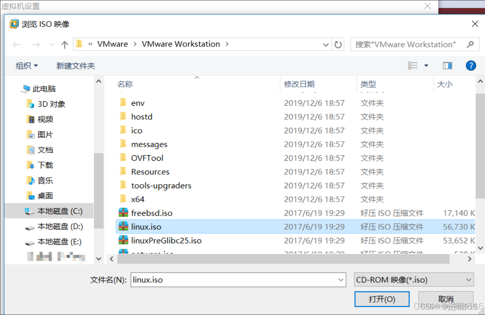This screenshot has height=315, width=485.
Task: Click the Resources folder icon
Action: coord(123,171)
